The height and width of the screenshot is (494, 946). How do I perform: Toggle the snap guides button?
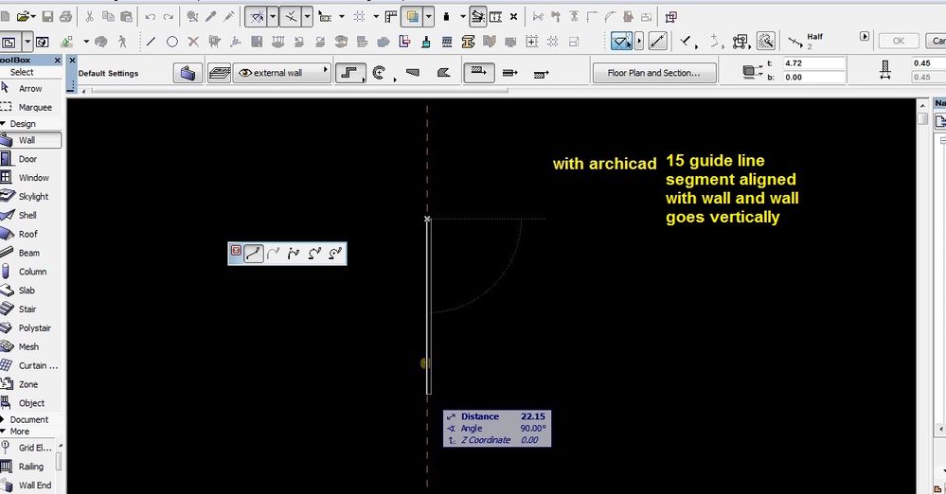coord(291,17)
